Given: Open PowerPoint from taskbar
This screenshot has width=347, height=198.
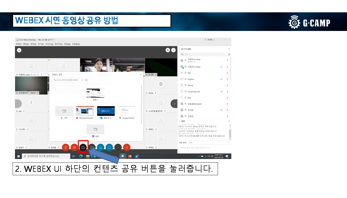Looking at the screenshot, I should (x=130, y=156).
